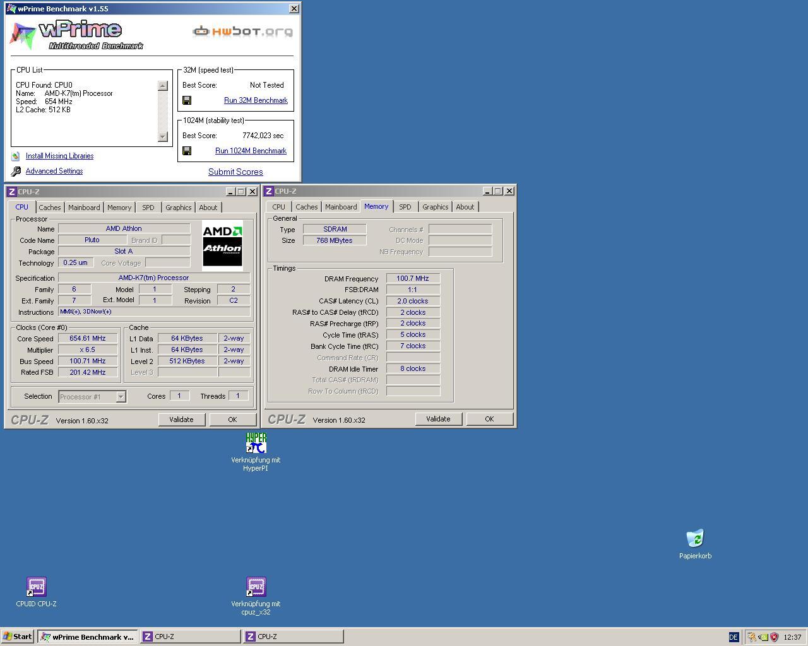Click CPU List scrollbar up arrow

click(162, 86)
